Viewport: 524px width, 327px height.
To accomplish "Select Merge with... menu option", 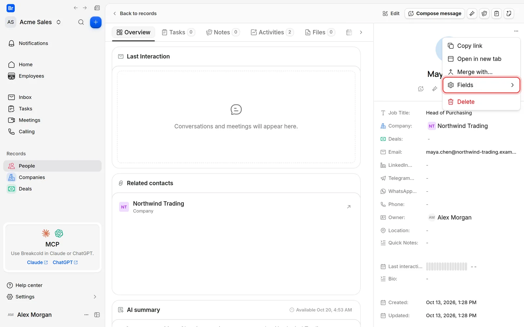I will [481, 72].
